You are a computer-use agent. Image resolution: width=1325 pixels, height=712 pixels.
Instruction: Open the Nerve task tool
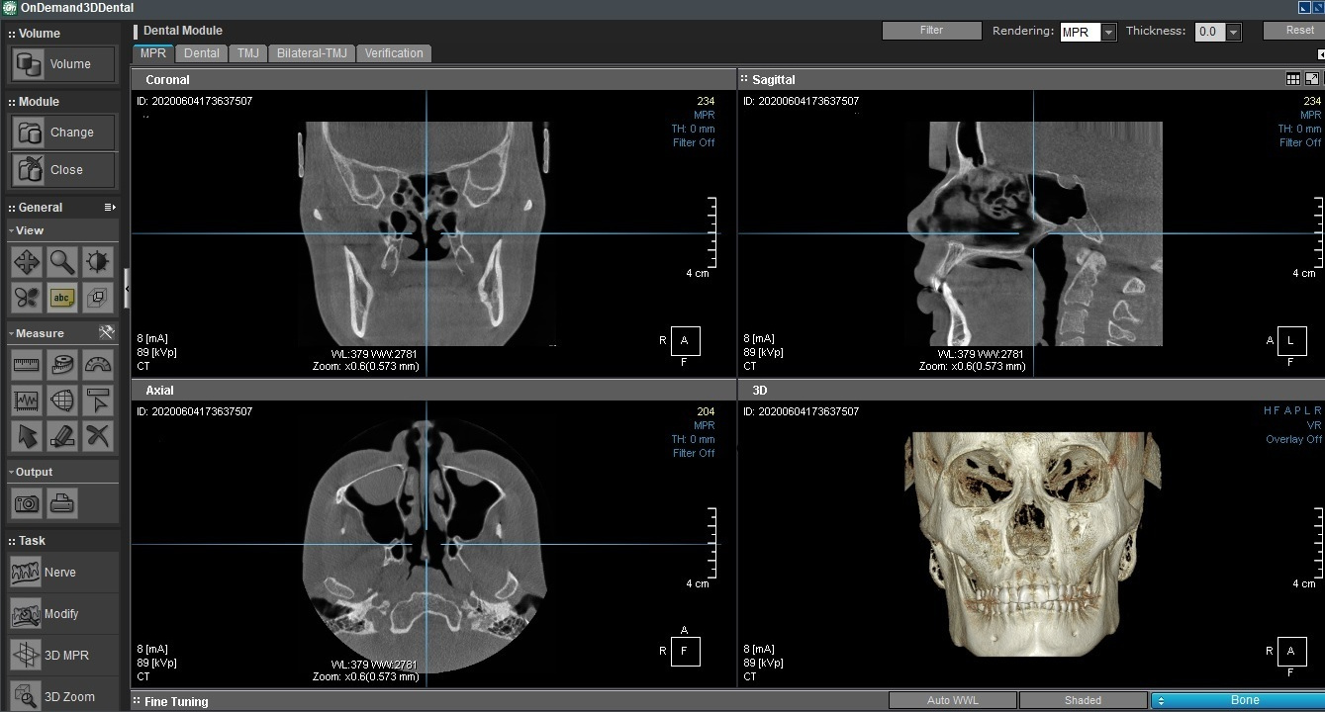(x=61, y=573)
